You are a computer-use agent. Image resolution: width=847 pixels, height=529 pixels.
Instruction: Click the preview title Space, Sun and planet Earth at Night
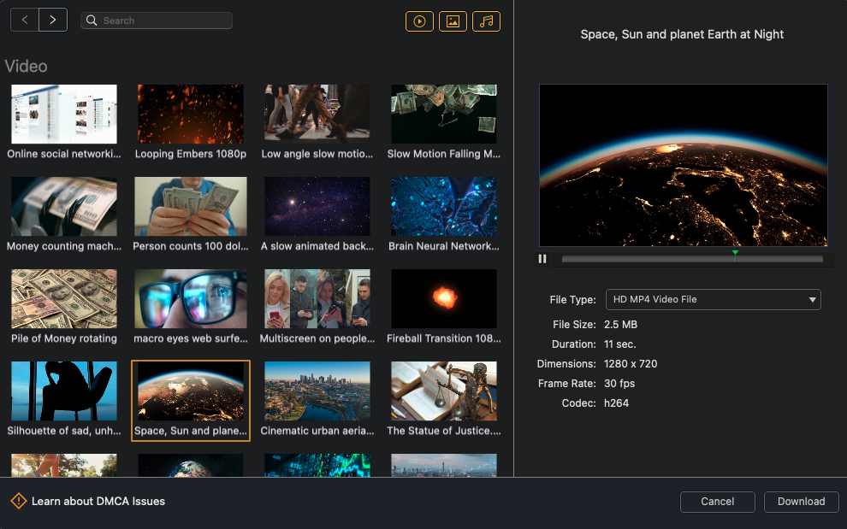point(682,34)
